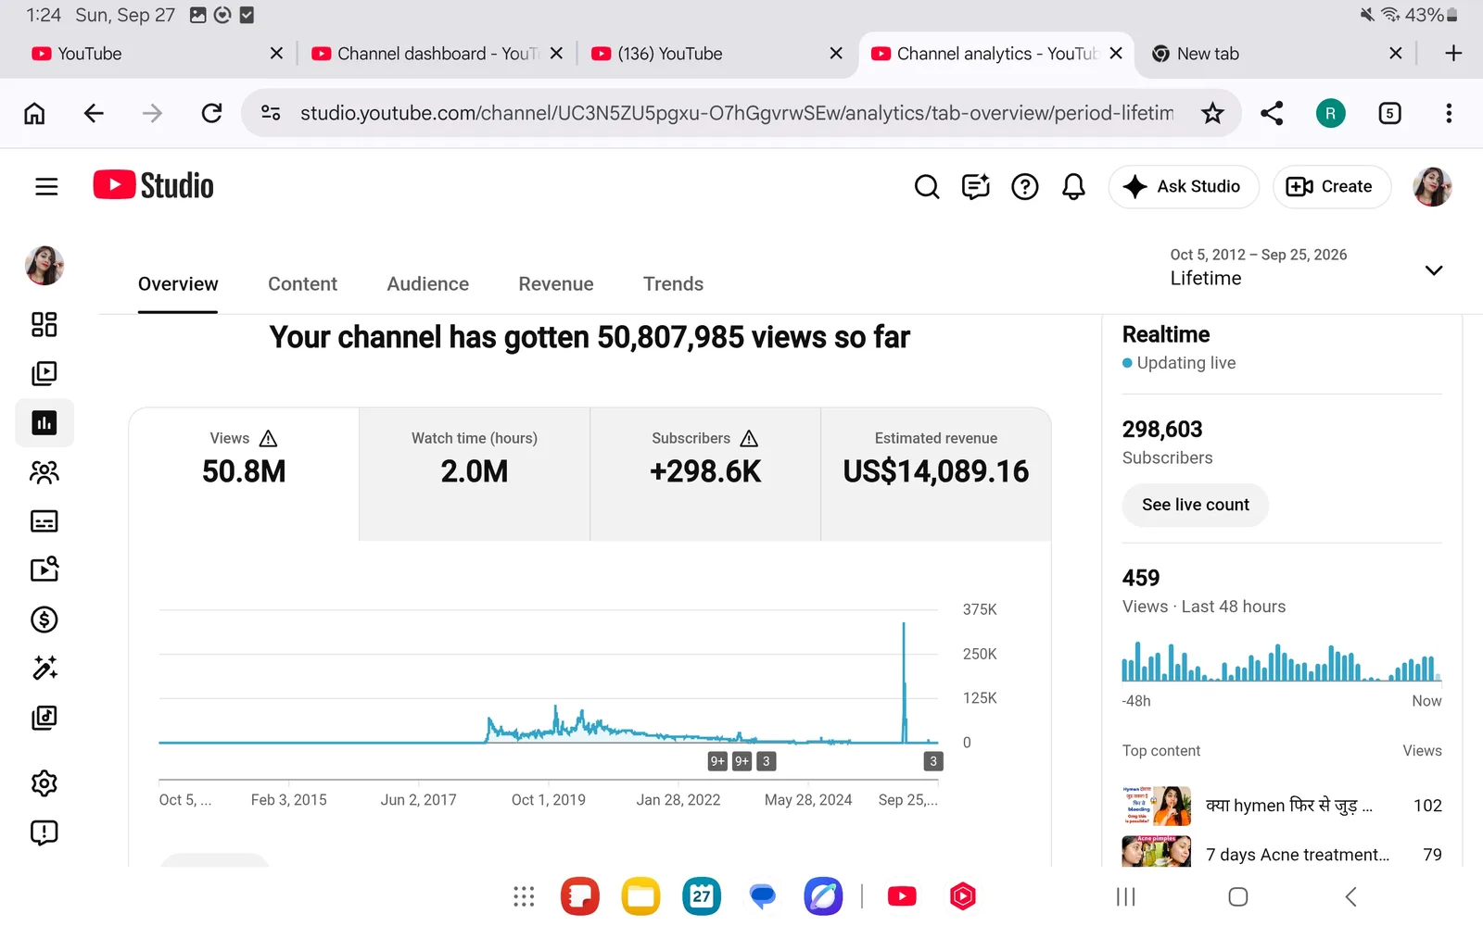Open Settings gear in the sidebar
The width and height of the screenshot is (1483, 926).
click(44, 784)
